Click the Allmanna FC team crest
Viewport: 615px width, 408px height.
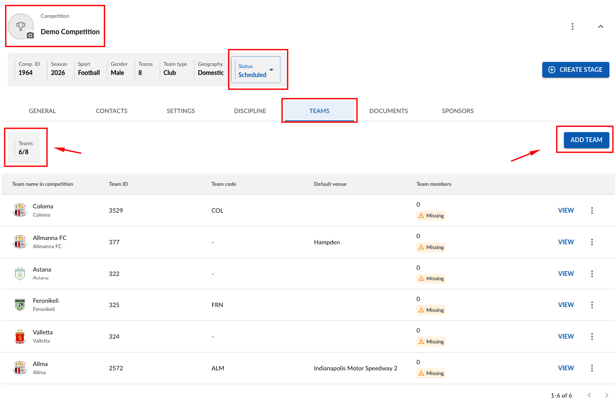(x=20, y=242)
